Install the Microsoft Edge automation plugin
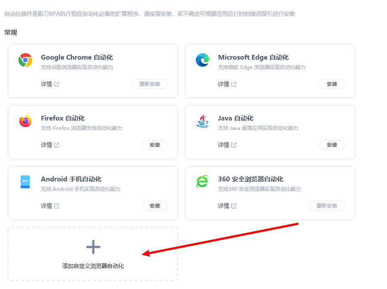 tap(332, 84)
